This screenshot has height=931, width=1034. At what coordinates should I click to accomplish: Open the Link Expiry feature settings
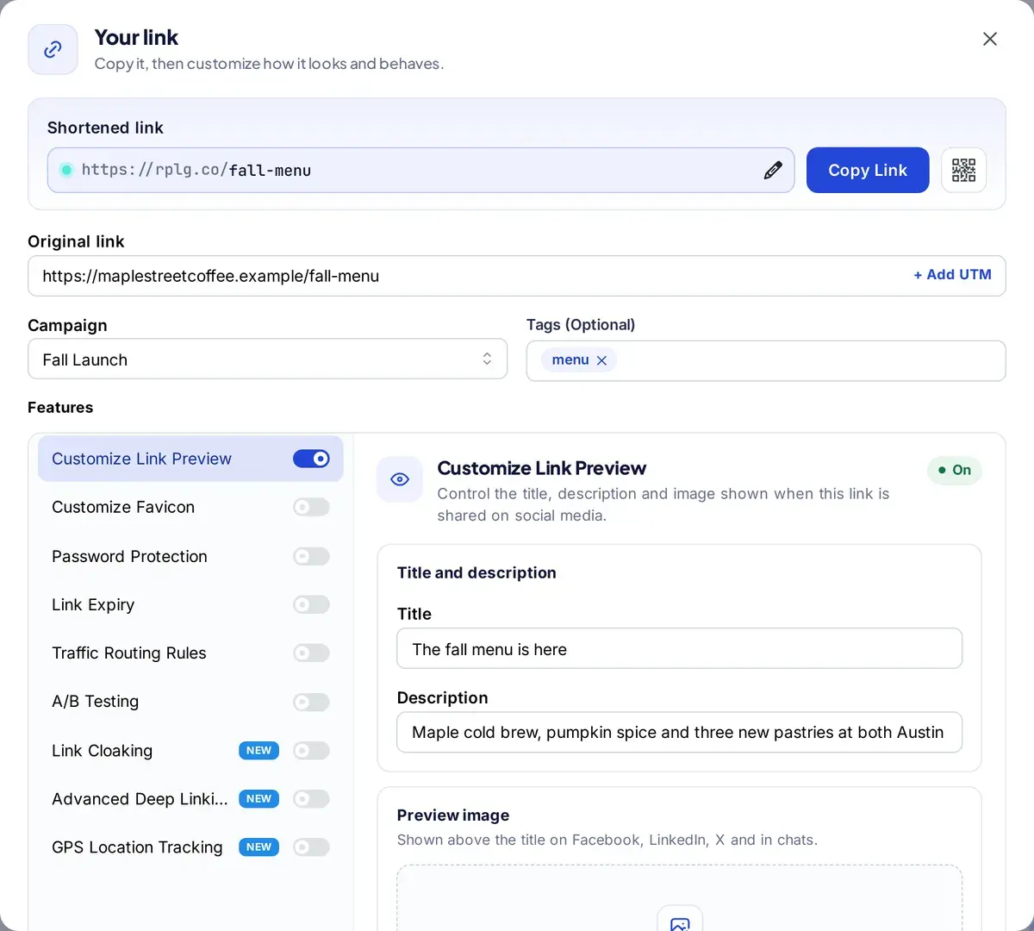click(x=190, y=604)
